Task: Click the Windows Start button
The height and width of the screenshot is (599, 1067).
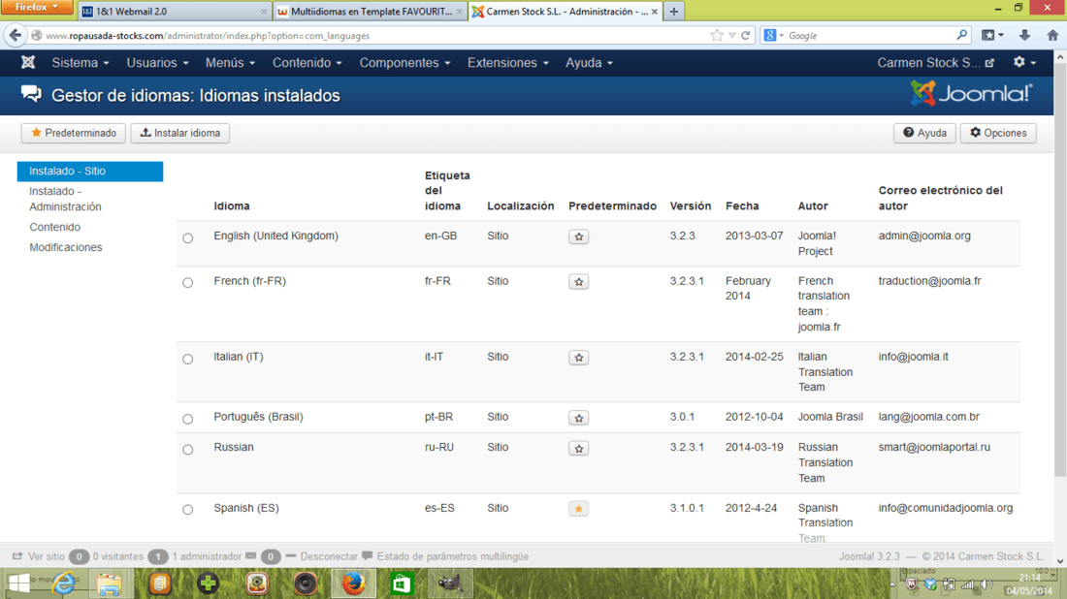Action: pyautogui.click(x=19, y=583)
